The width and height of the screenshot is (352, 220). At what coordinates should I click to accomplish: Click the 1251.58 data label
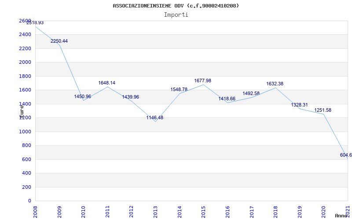click(323, 110)
